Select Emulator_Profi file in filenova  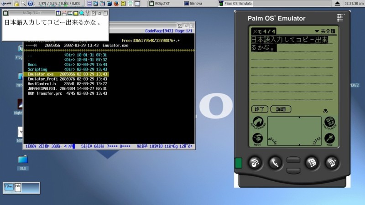pyautogui.click(x=67, y=79)
